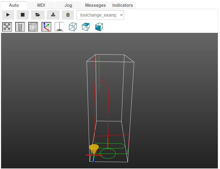Show the Indicators tab
This screenshot has height=169, width=220.
pos(122,5)
